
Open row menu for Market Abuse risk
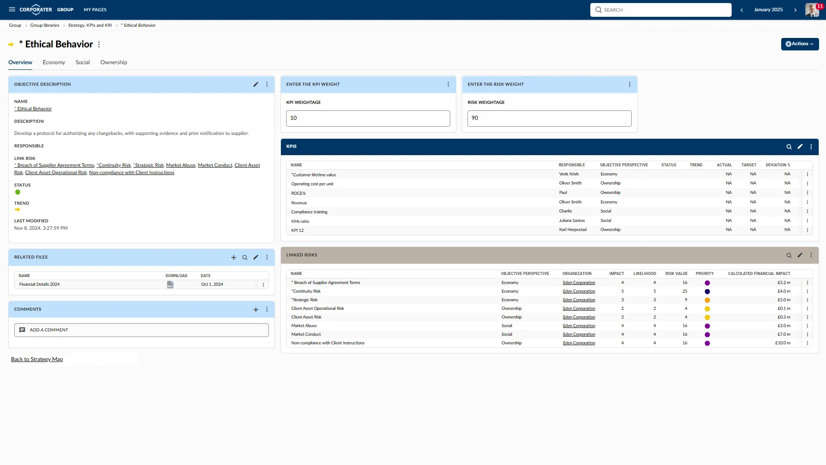click(807, 326)
